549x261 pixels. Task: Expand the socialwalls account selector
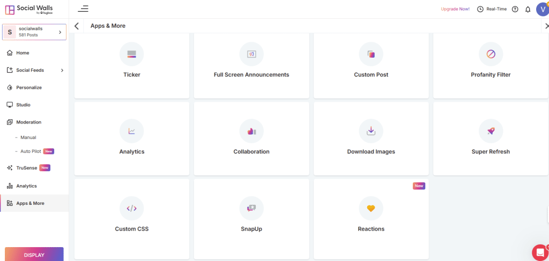click(34, 32)
